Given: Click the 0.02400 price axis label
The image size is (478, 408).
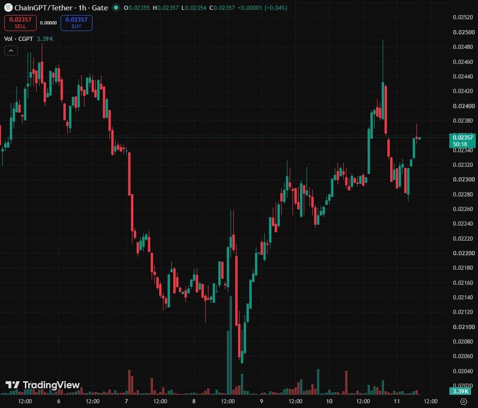Looking at the screenshot, I should pos(463,106).
